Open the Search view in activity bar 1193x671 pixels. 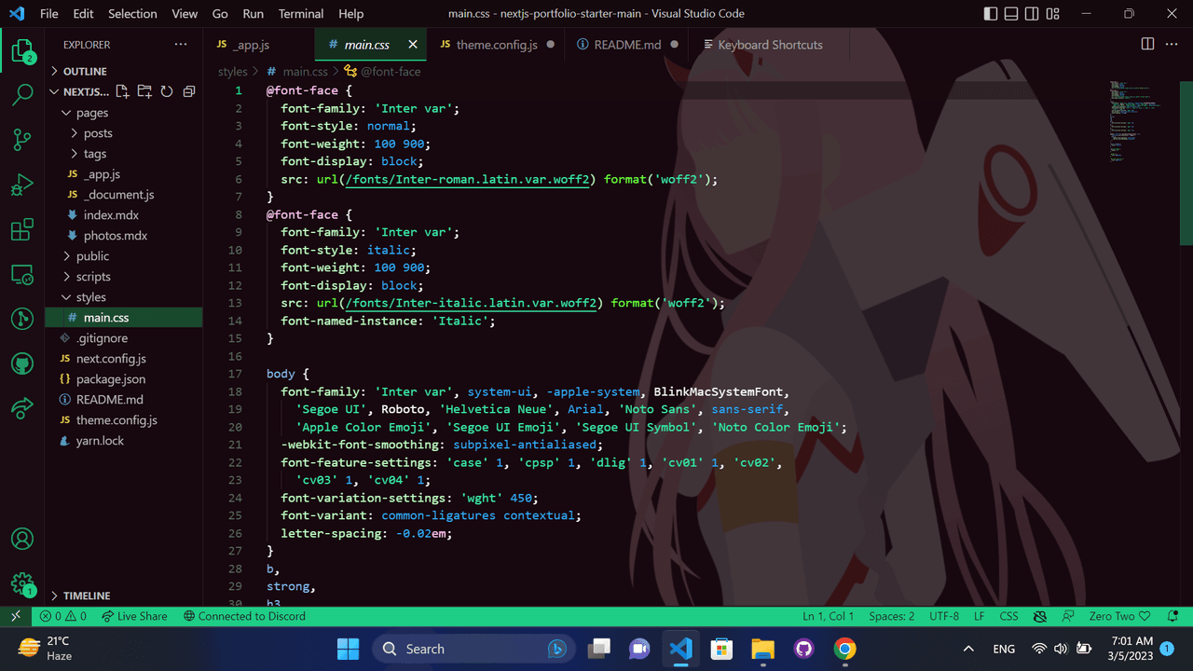click(x=22, y=94)
